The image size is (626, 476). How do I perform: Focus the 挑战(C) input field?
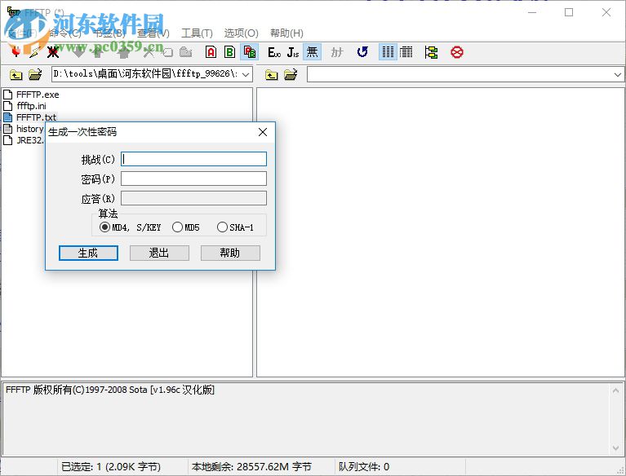(193, 159)
